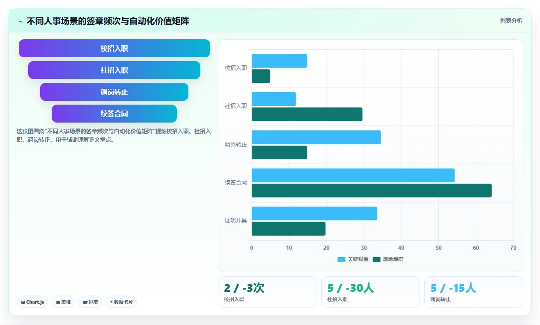Open the 图表分析 label at top right
This screenshot has width=540, height=325.
[511, 20]
